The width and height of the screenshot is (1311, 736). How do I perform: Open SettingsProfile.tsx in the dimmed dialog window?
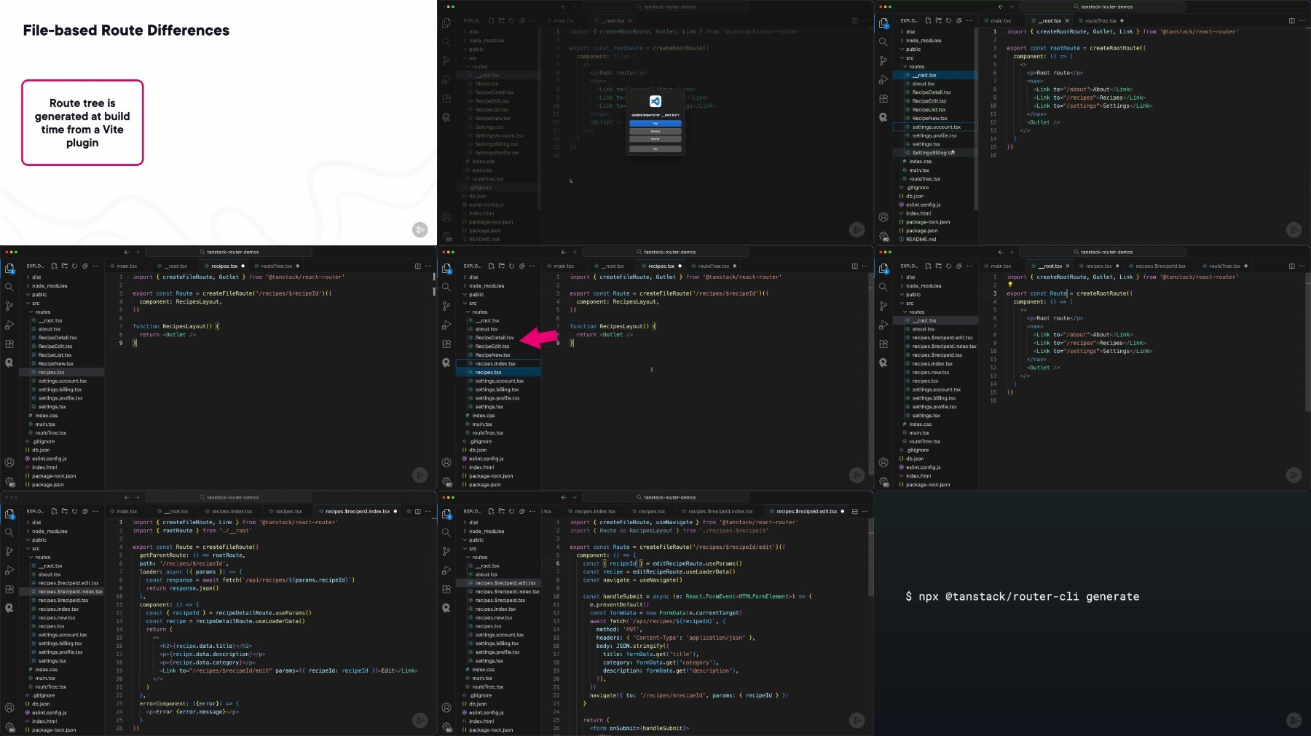point(497,153)
